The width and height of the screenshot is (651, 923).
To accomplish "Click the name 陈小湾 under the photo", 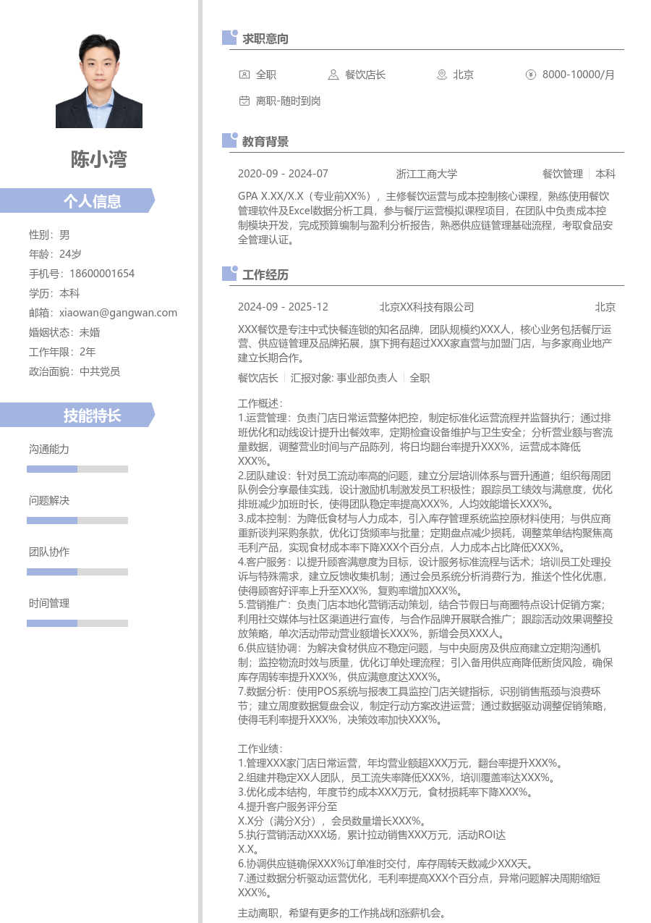I will click(x=99, y=159).
